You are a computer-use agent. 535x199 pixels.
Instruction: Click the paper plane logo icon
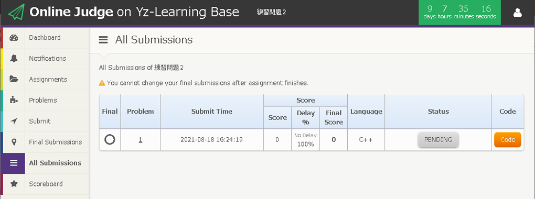pos(16,12)
